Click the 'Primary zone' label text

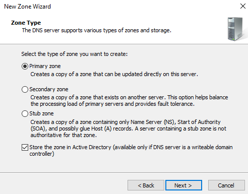coord(45,66)
